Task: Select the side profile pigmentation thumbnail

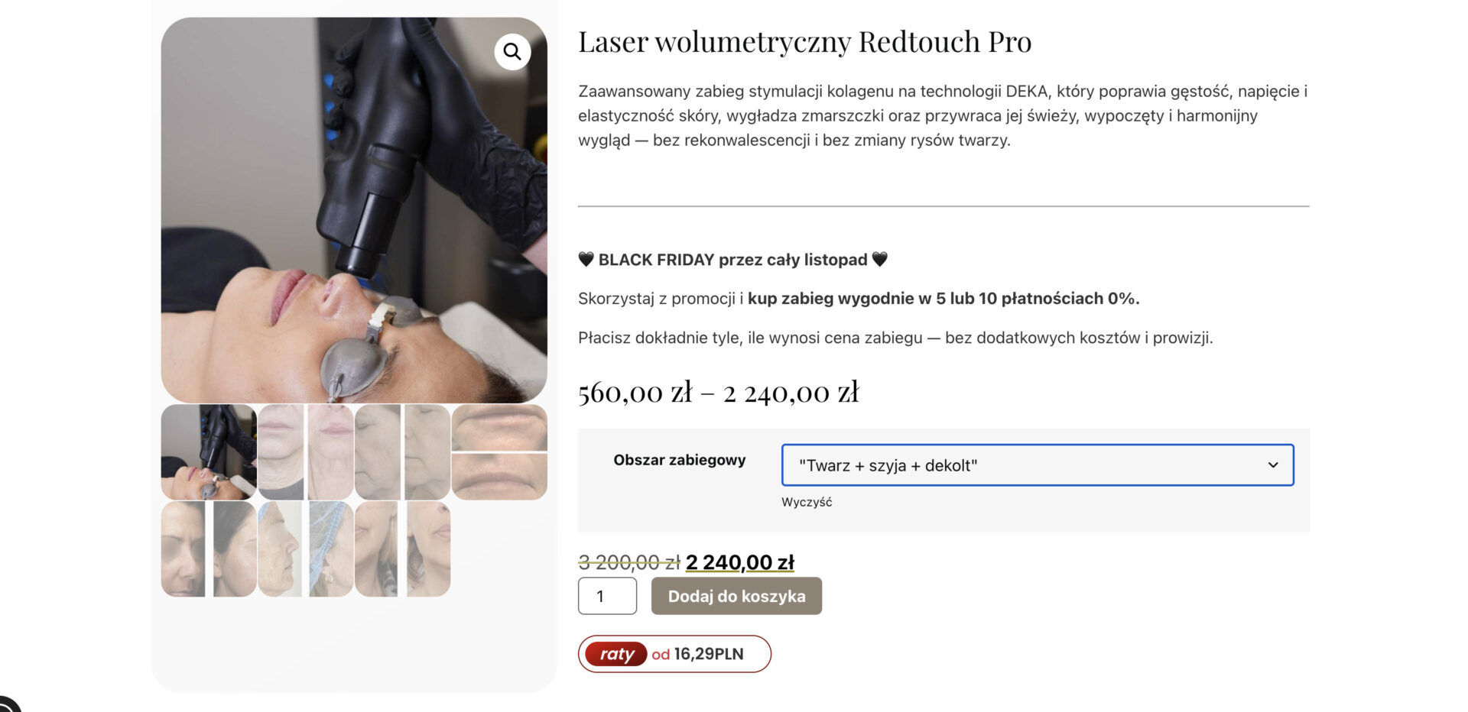Action: (x=306, y=549)
